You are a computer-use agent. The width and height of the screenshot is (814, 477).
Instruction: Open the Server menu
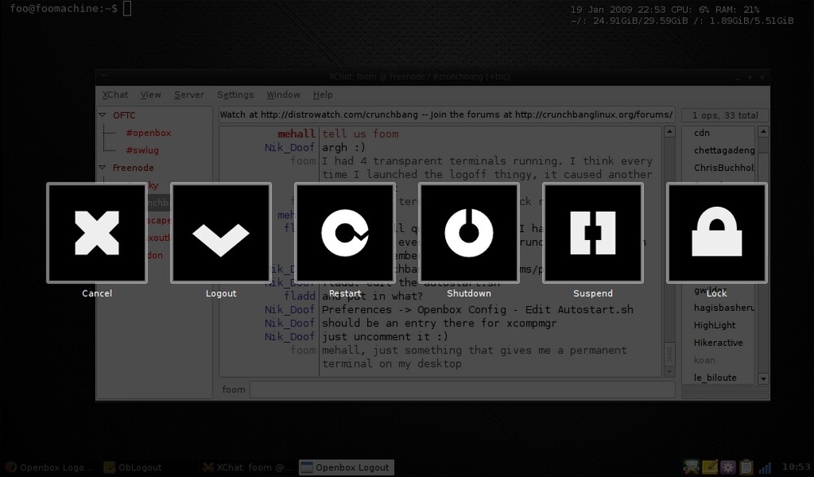point(189,94)
